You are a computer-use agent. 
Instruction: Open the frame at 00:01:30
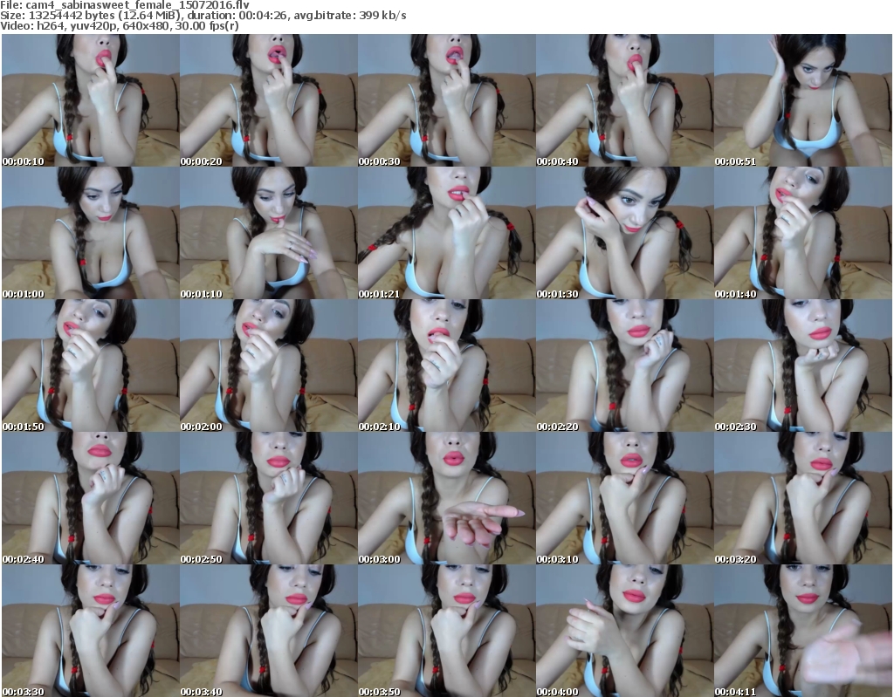(624, 233)
